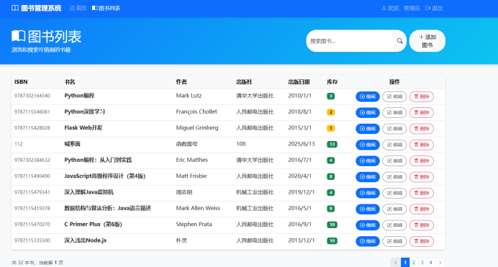The height and width of the screenshot is (267, 498).
Task: Edit the book with ISBN 112
Action: (394, 145)
